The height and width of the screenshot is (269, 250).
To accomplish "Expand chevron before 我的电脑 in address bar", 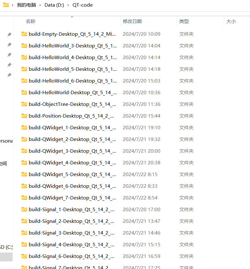I will (13, 5).
